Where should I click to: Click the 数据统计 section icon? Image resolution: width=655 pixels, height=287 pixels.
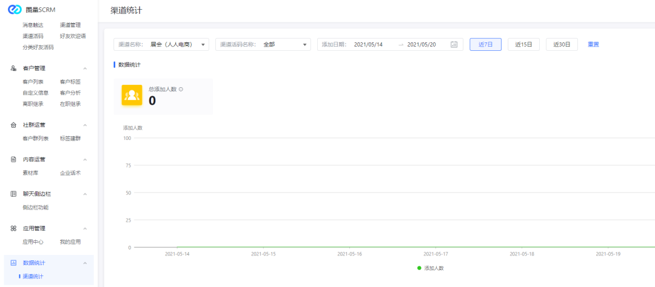(x=13, y=263)
